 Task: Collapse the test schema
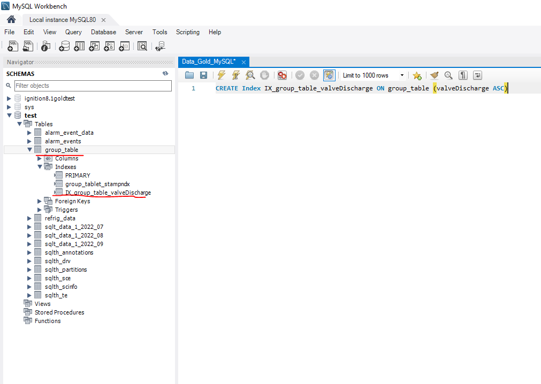[9, 115]
